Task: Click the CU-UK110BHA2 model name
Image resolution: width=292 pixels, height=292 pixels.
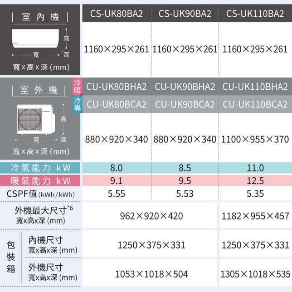Action: point(255,87)
